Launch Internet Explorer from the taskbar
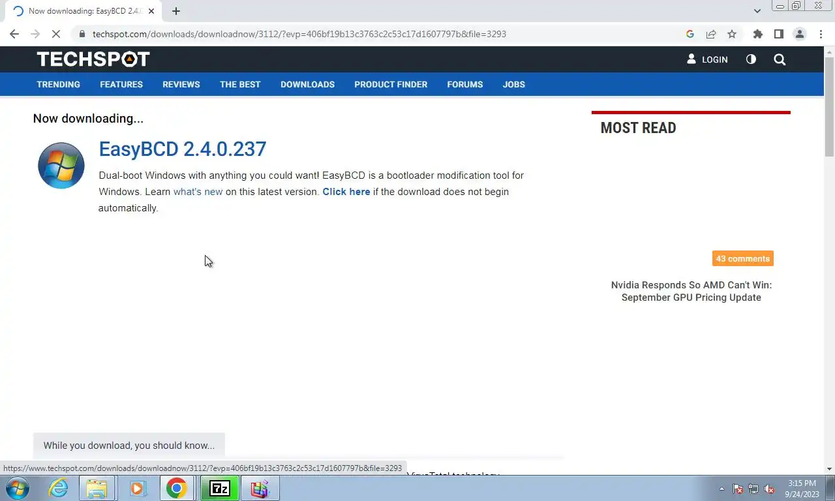Viewport: 835px width, 501px height. (59, 488)
